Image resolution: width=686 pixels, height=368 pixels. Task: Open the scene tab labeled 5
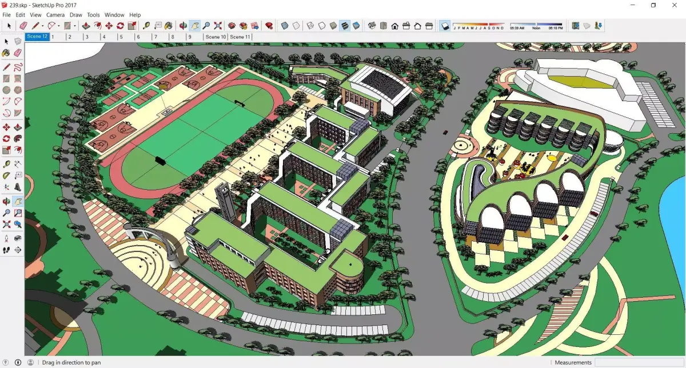coord(126,37)
